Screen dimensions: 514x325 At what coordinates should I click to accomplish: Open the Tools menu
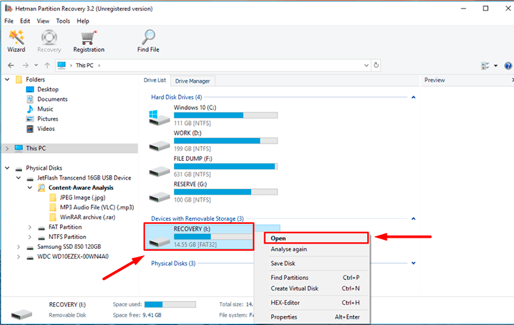pyautogui.click(x=63, y=21)
